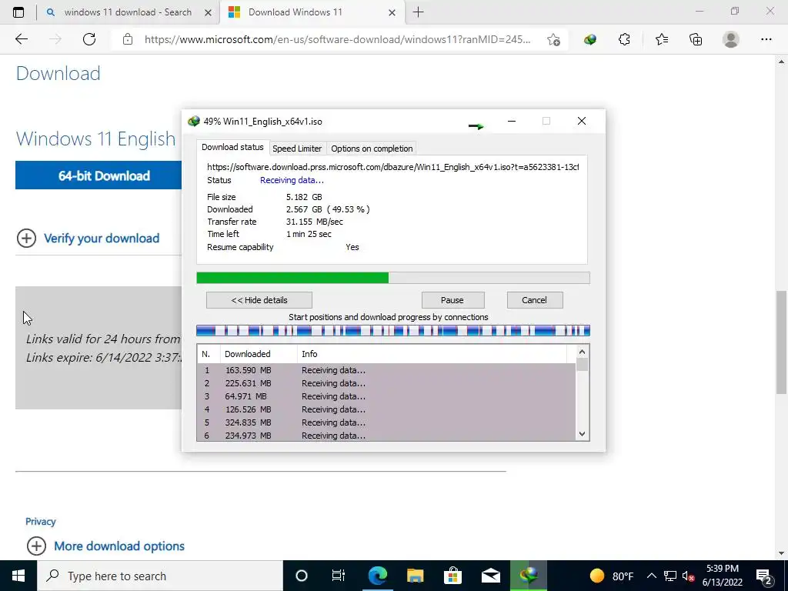Viewport: 788px width, 591px height.
Task: Open the Windows Start menu
Action: click(x=18, y=576)
